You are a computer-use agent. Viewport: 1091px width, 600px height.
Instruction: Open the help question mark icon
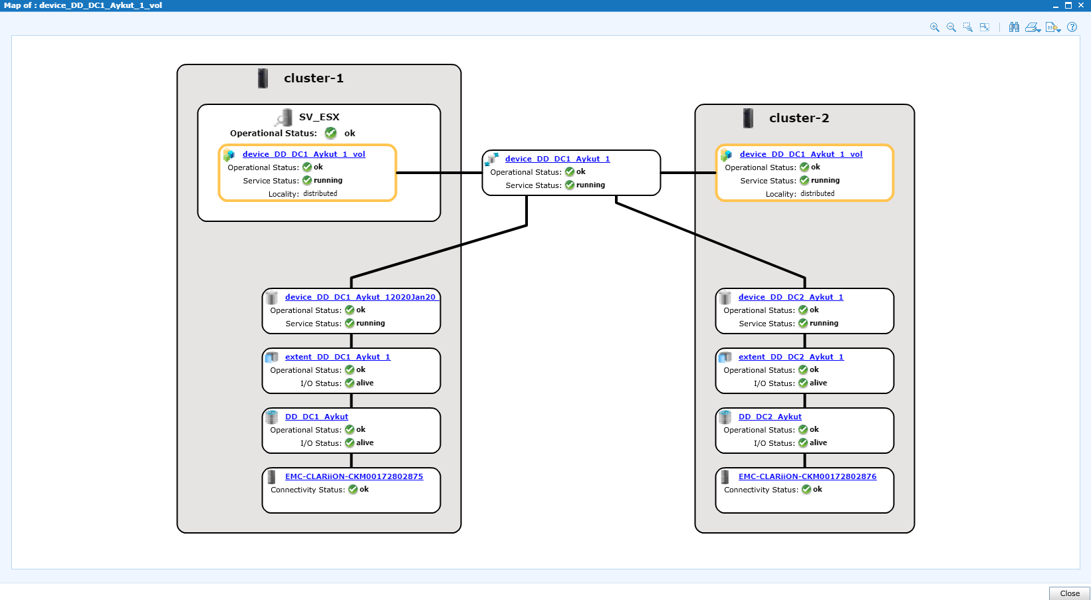[1072, 27]
